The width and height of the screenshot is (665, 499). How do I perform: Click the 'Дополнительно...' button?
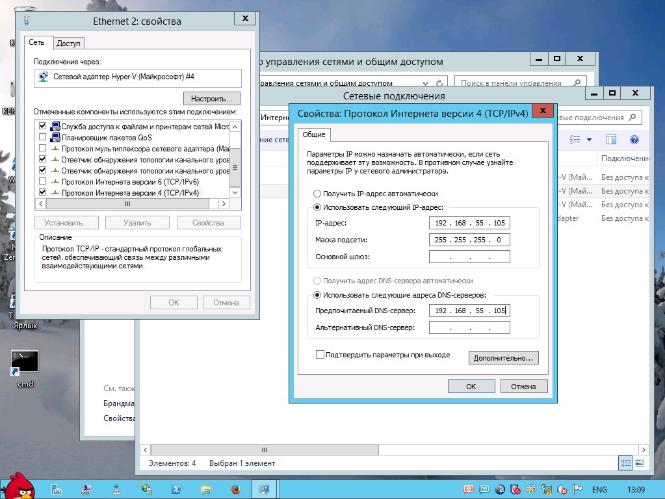[503, 358]
